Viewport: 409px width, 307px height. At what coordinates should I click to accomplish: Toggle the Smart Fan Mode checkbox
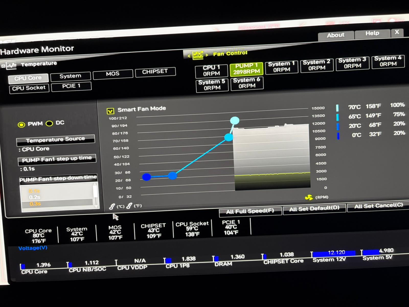click(x=110, y=111)
